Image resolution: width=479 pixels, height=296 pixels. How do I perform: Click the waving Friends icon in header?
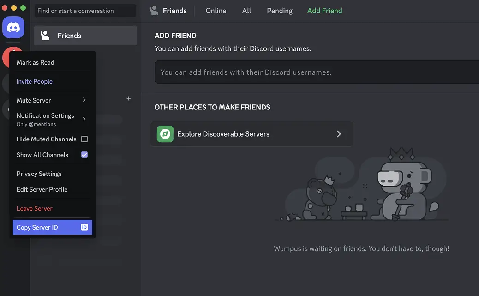click(154, 11)
